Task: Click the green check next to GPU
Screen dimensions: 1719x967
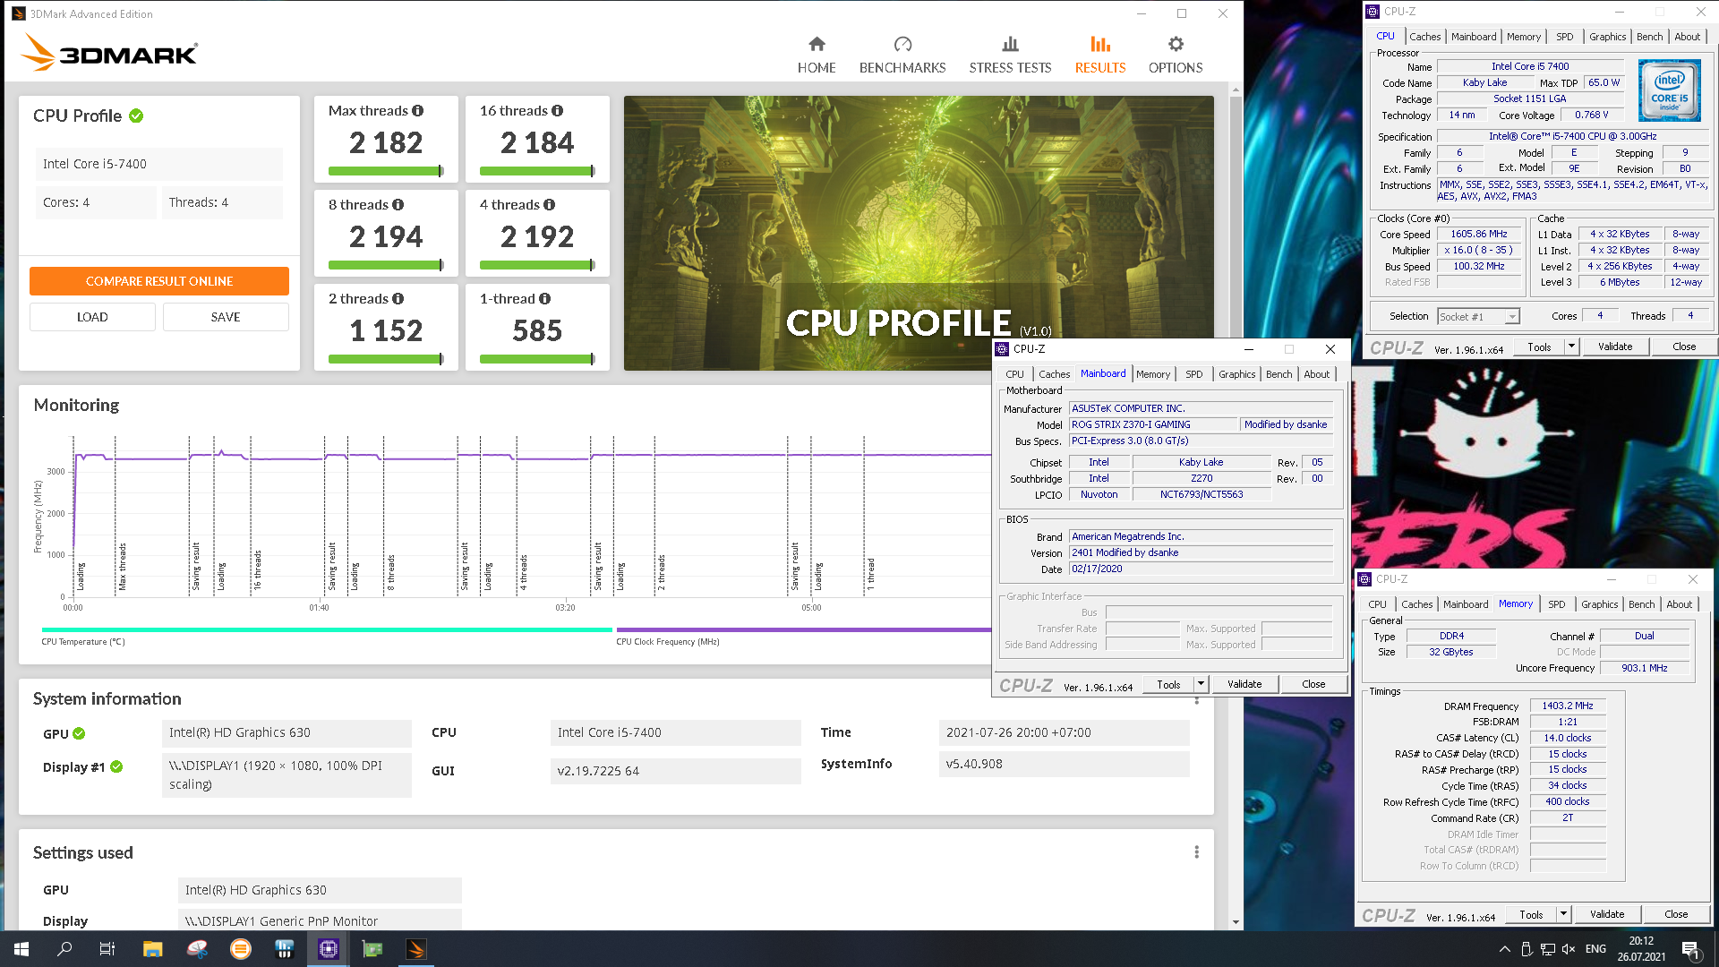Action: 79,733
